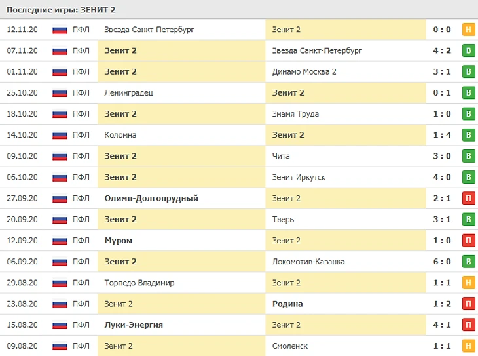Click the orange draw badge on 29.08.20 row
The width and height of the screenshot is (478, 356).
point(468,283)
